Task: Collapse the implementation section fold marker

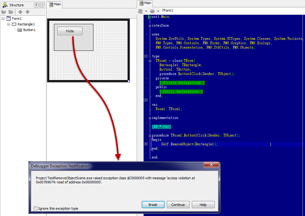Action: coord(150,118)
